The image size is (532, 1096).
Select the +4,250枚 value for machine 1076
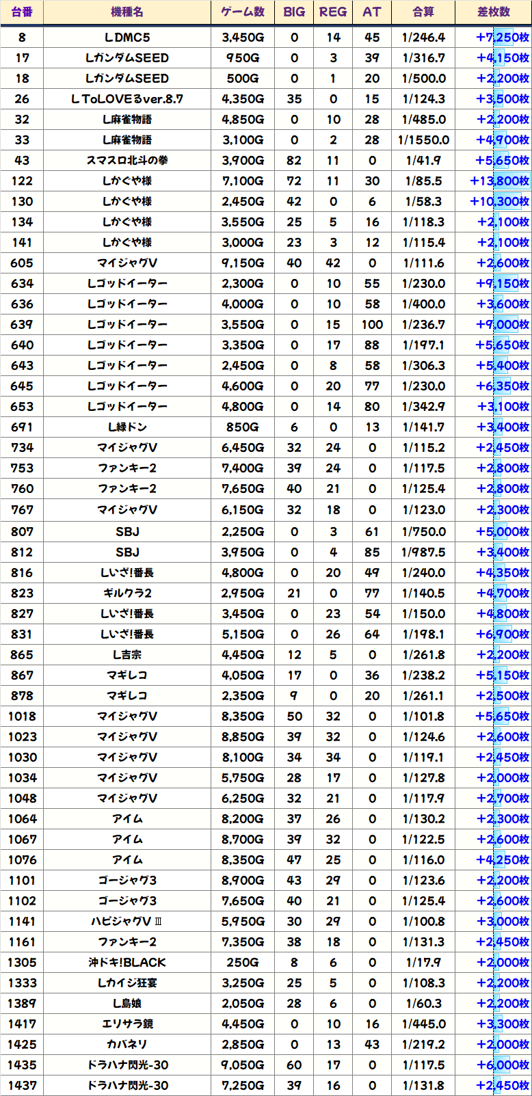click(x=503, y=859)
